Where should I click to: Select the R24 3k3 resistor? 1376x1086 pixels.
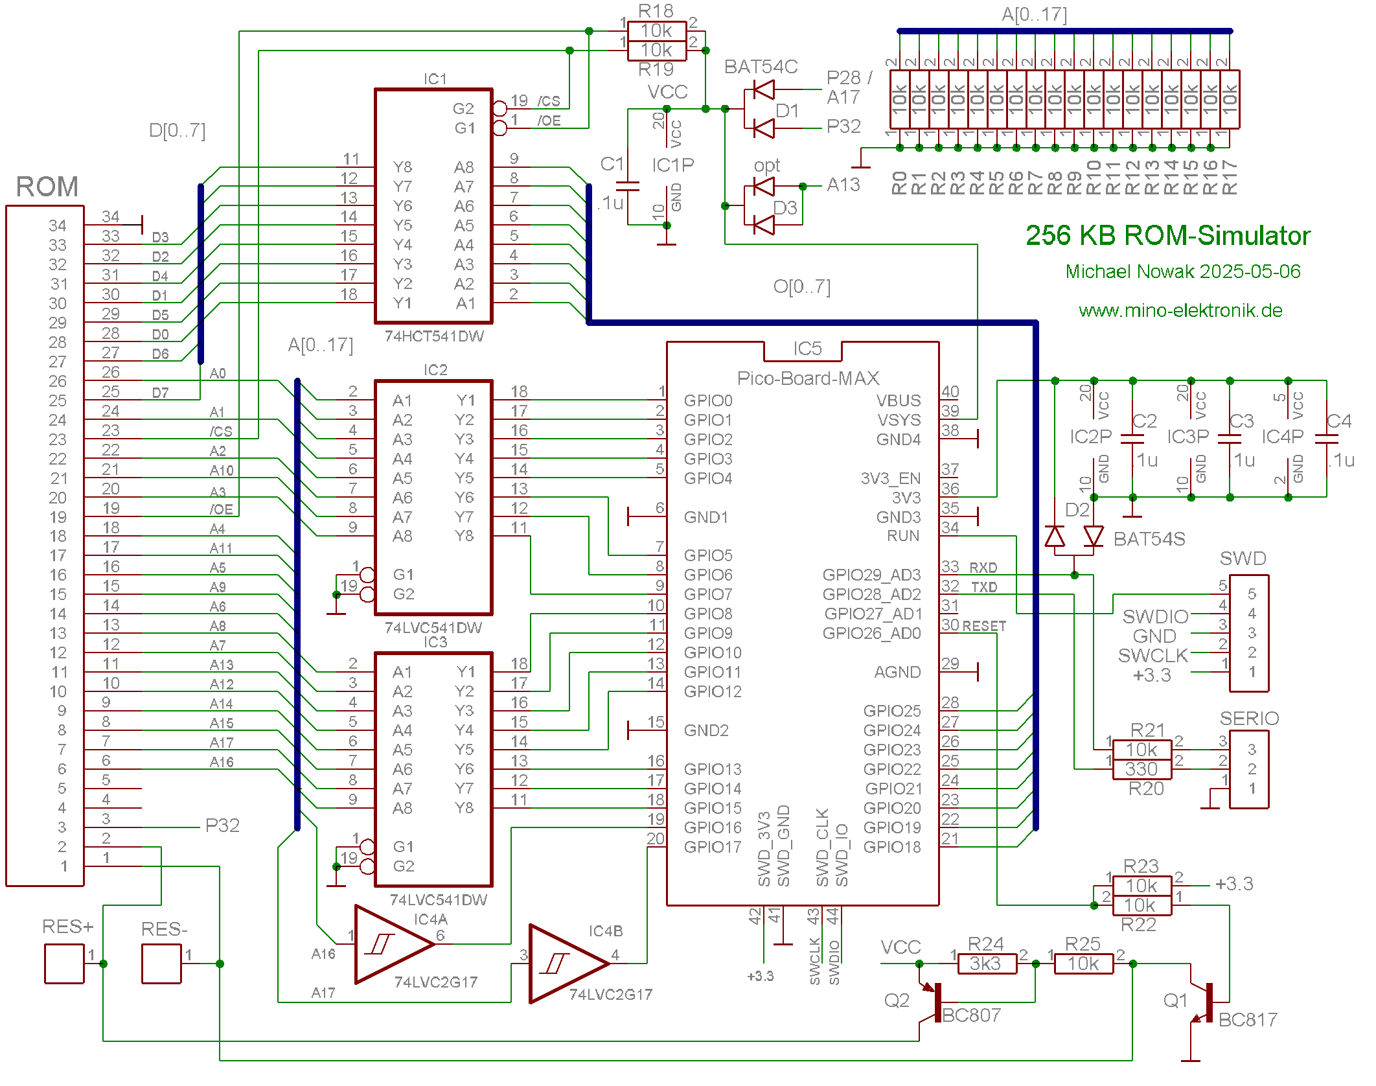point(987,964)
